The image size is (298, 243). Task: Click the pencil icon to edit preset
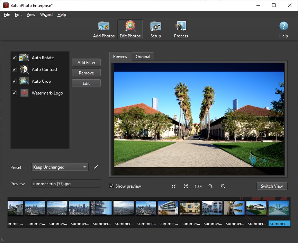96,167
